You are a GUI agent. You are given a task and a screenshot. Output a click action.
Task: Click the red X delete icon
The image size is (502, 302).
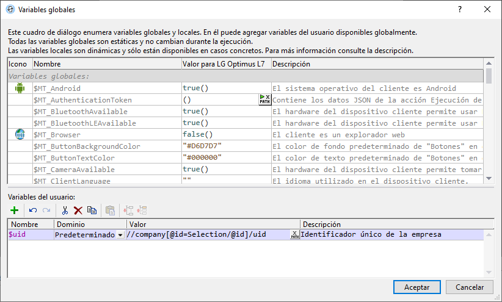coord(78,210)
